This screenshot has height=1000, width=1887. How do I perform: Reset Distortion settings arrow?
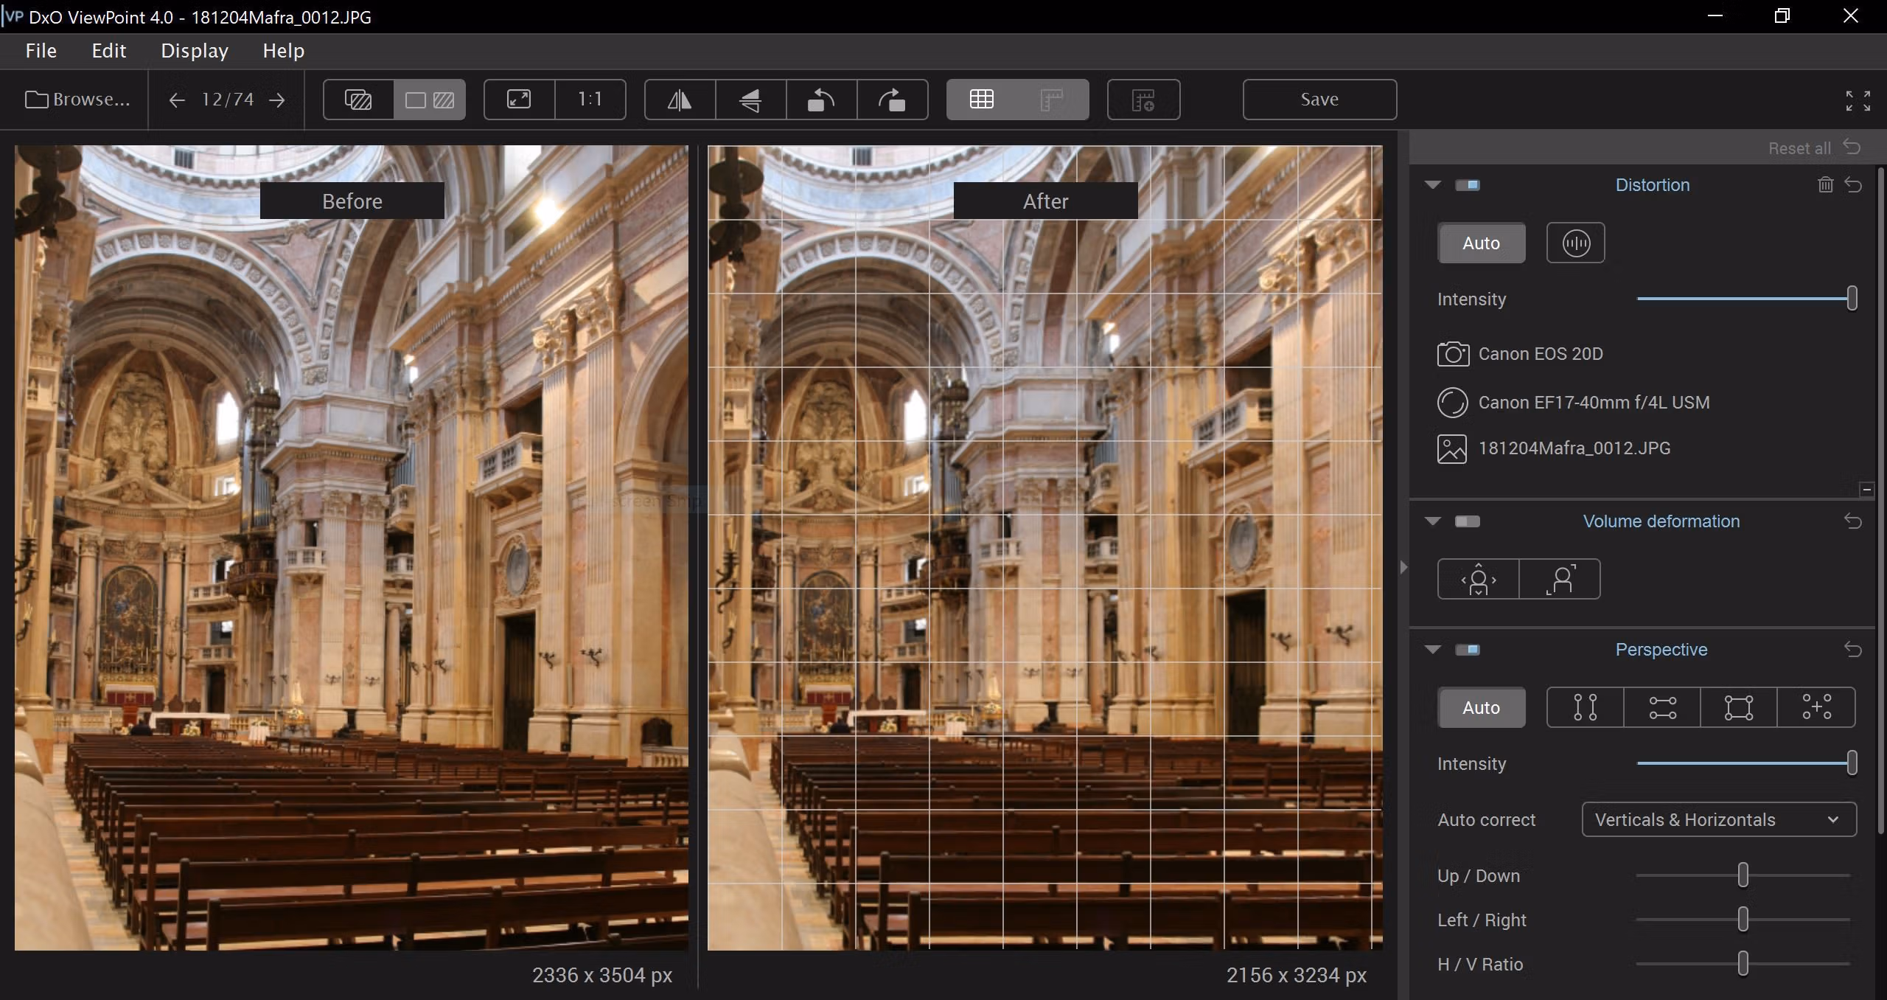[1853, 184]
